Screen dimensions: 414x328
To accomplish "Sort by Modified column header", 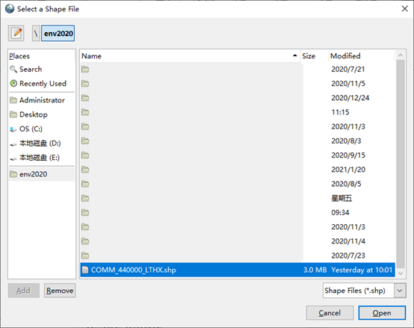I will point(362,56).
